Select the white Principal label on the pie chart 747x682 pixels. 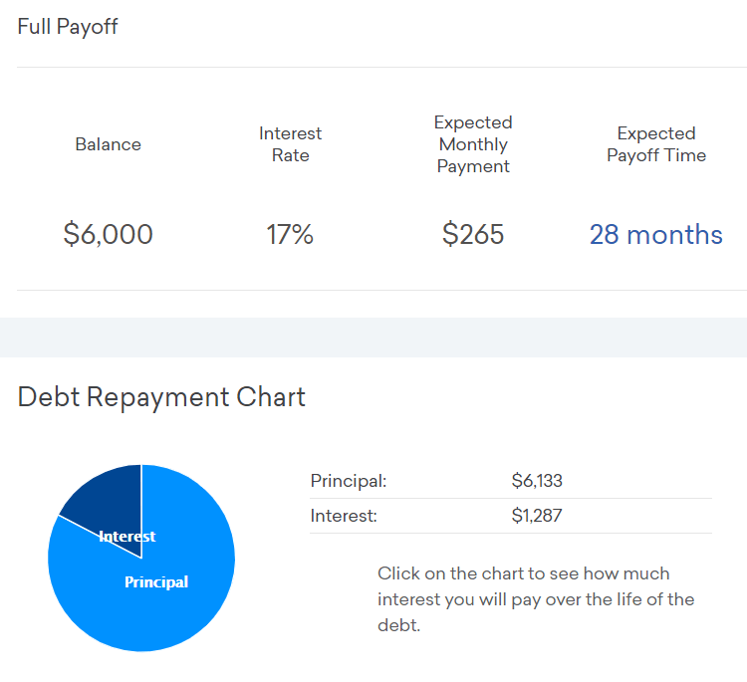[x=156, y=582]
